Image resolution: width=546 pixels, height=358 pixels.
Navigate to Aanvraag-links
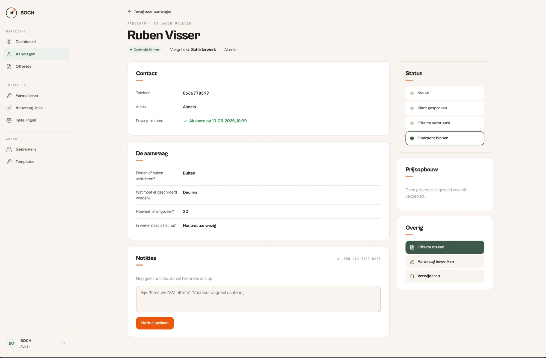pyautogui.click(x=37, y=108)
